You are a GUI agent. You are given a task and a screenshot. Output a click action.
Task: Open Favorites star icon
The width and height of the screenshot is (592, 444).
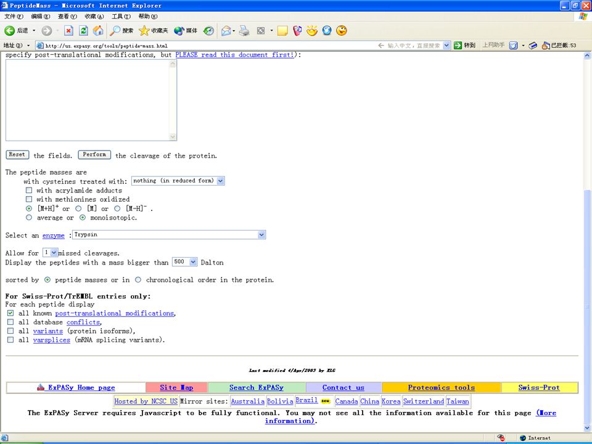[144, 31]
